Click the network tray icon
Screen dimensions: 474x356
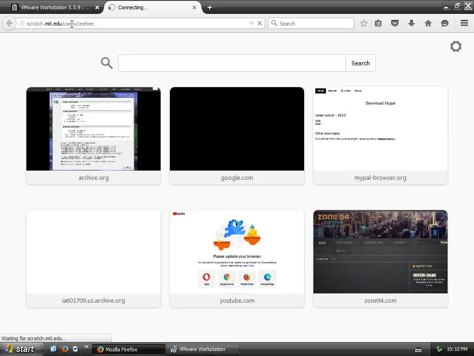coord(439,349)
